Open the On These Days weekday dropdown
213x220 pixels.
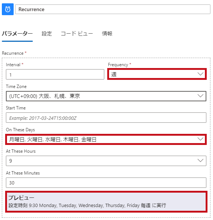(x=106, y=139)
